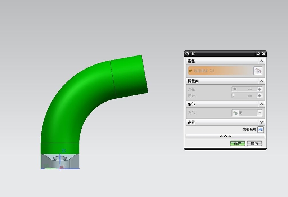Viewport: 288px width, 197px height.
Task: Click the curve selection icon
Action: 258,71
